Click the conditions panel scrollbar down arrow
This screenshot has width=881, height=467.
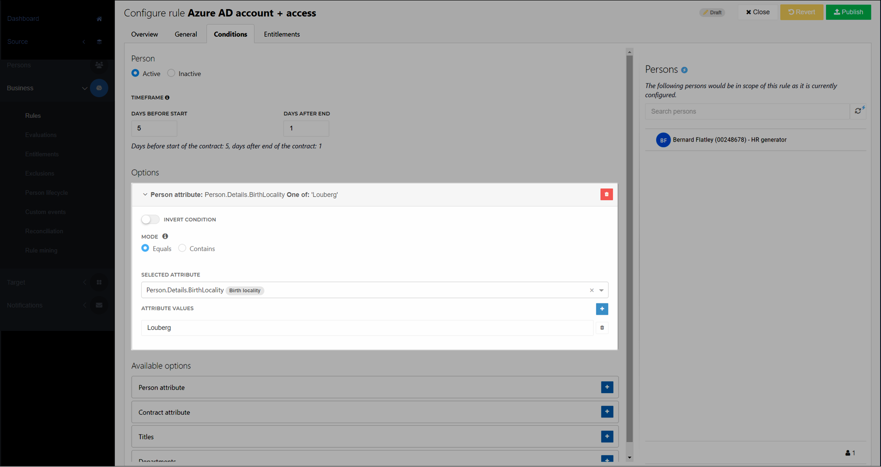pos(630,457)
